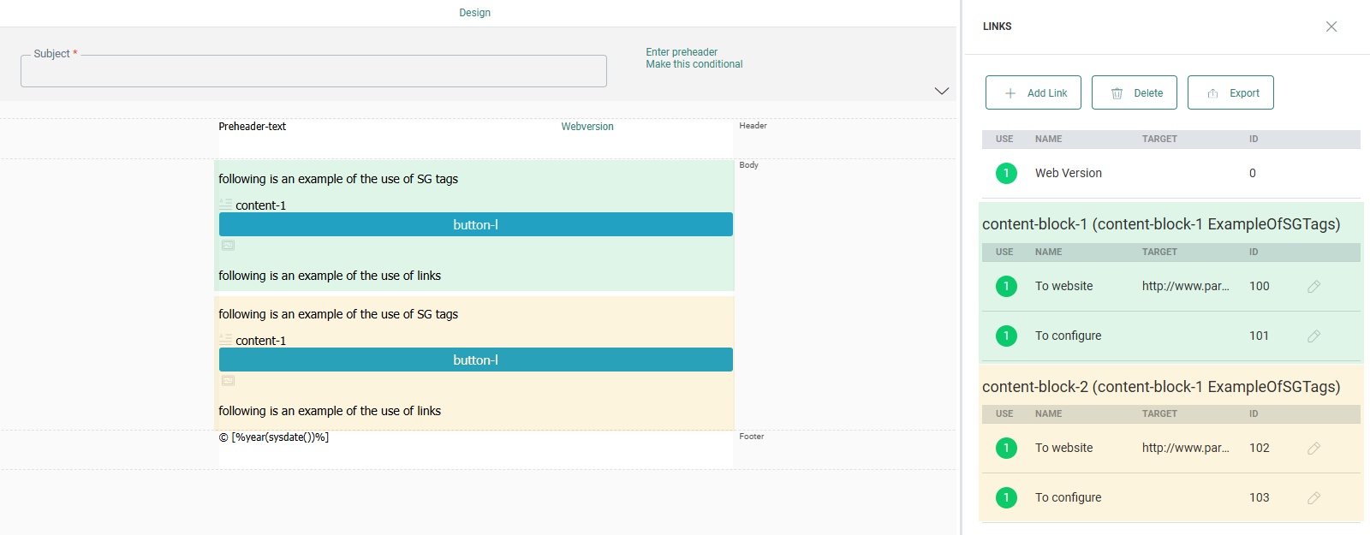Click the Enter preheader link

point(681,52)
